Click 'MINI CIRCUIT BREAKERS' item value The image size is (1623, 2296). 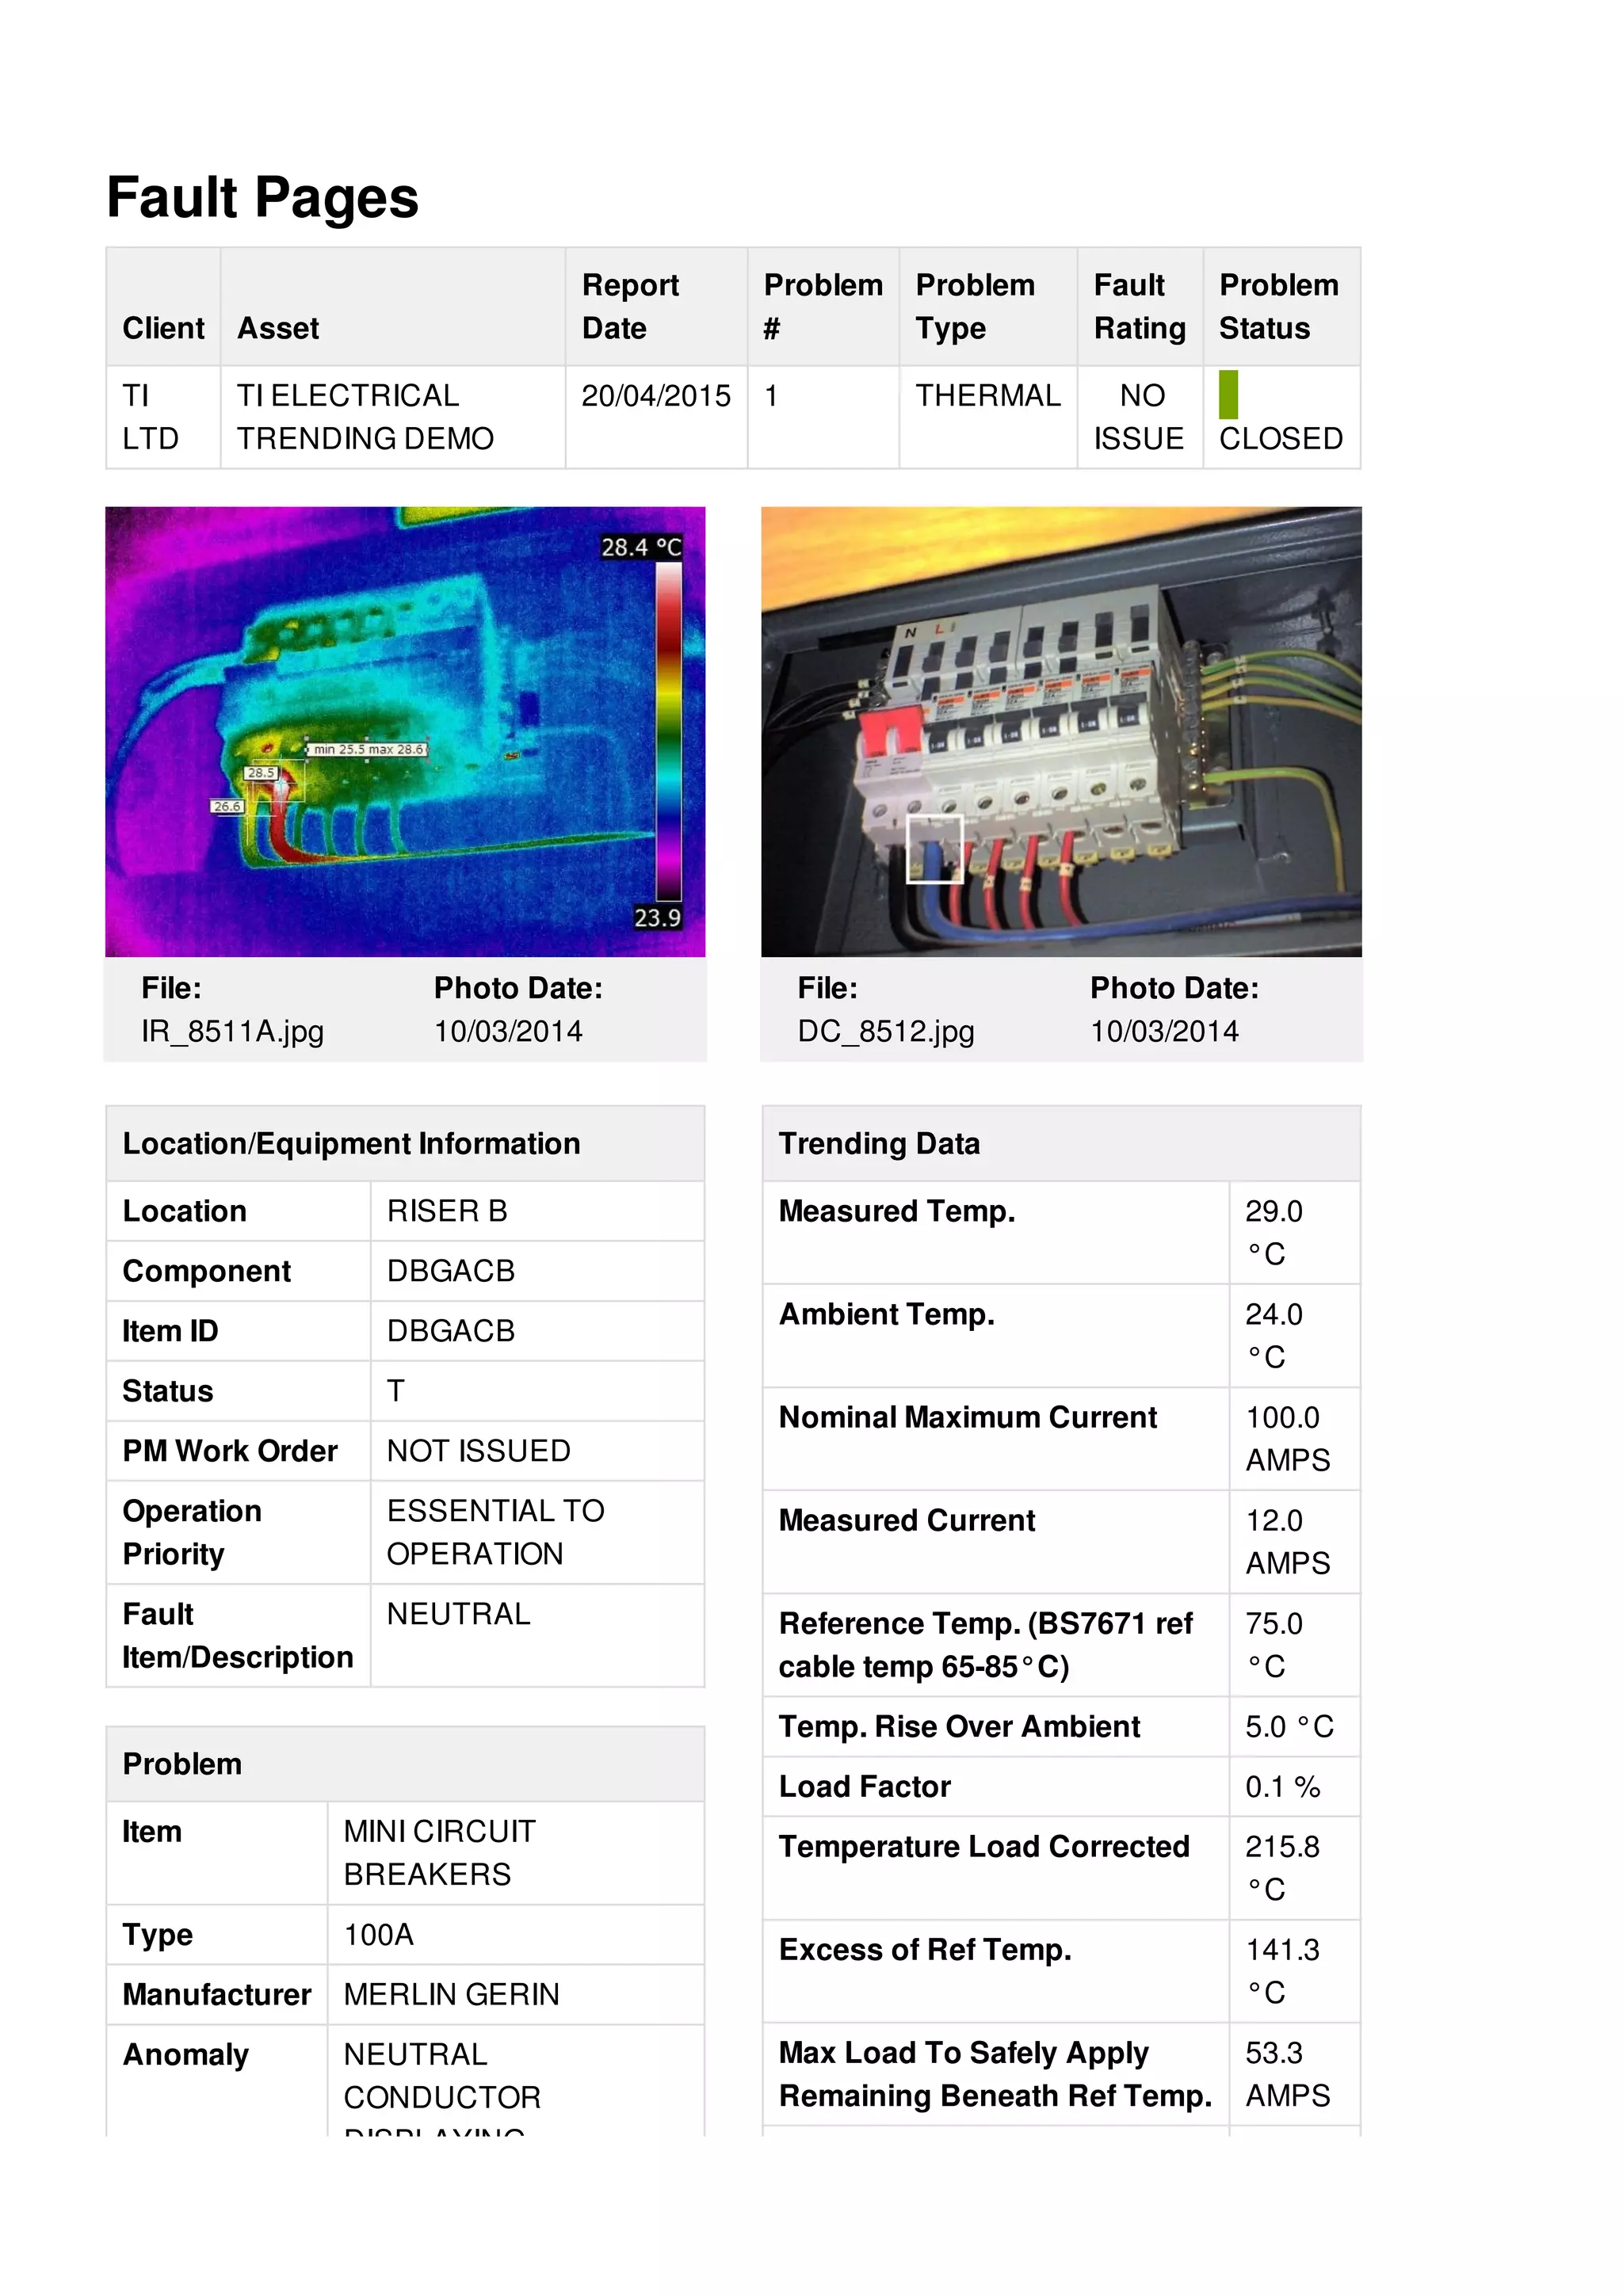click(440, 1853)
